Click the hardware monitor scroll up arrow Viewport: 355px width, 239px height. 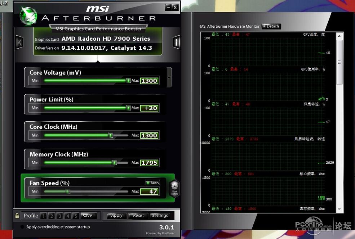[x=339, y=36]
